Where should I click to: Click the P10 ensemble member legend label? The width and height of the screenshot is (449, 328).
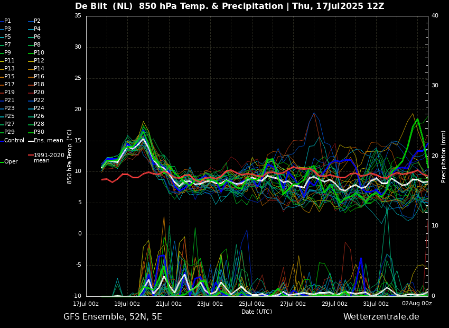tap(39, 53)
